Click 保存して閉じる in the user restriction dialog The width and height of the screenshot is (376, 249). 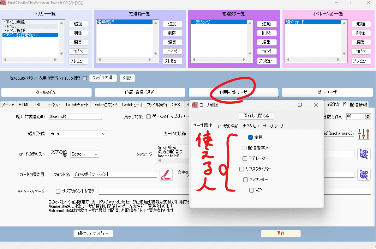click(256, 116)
